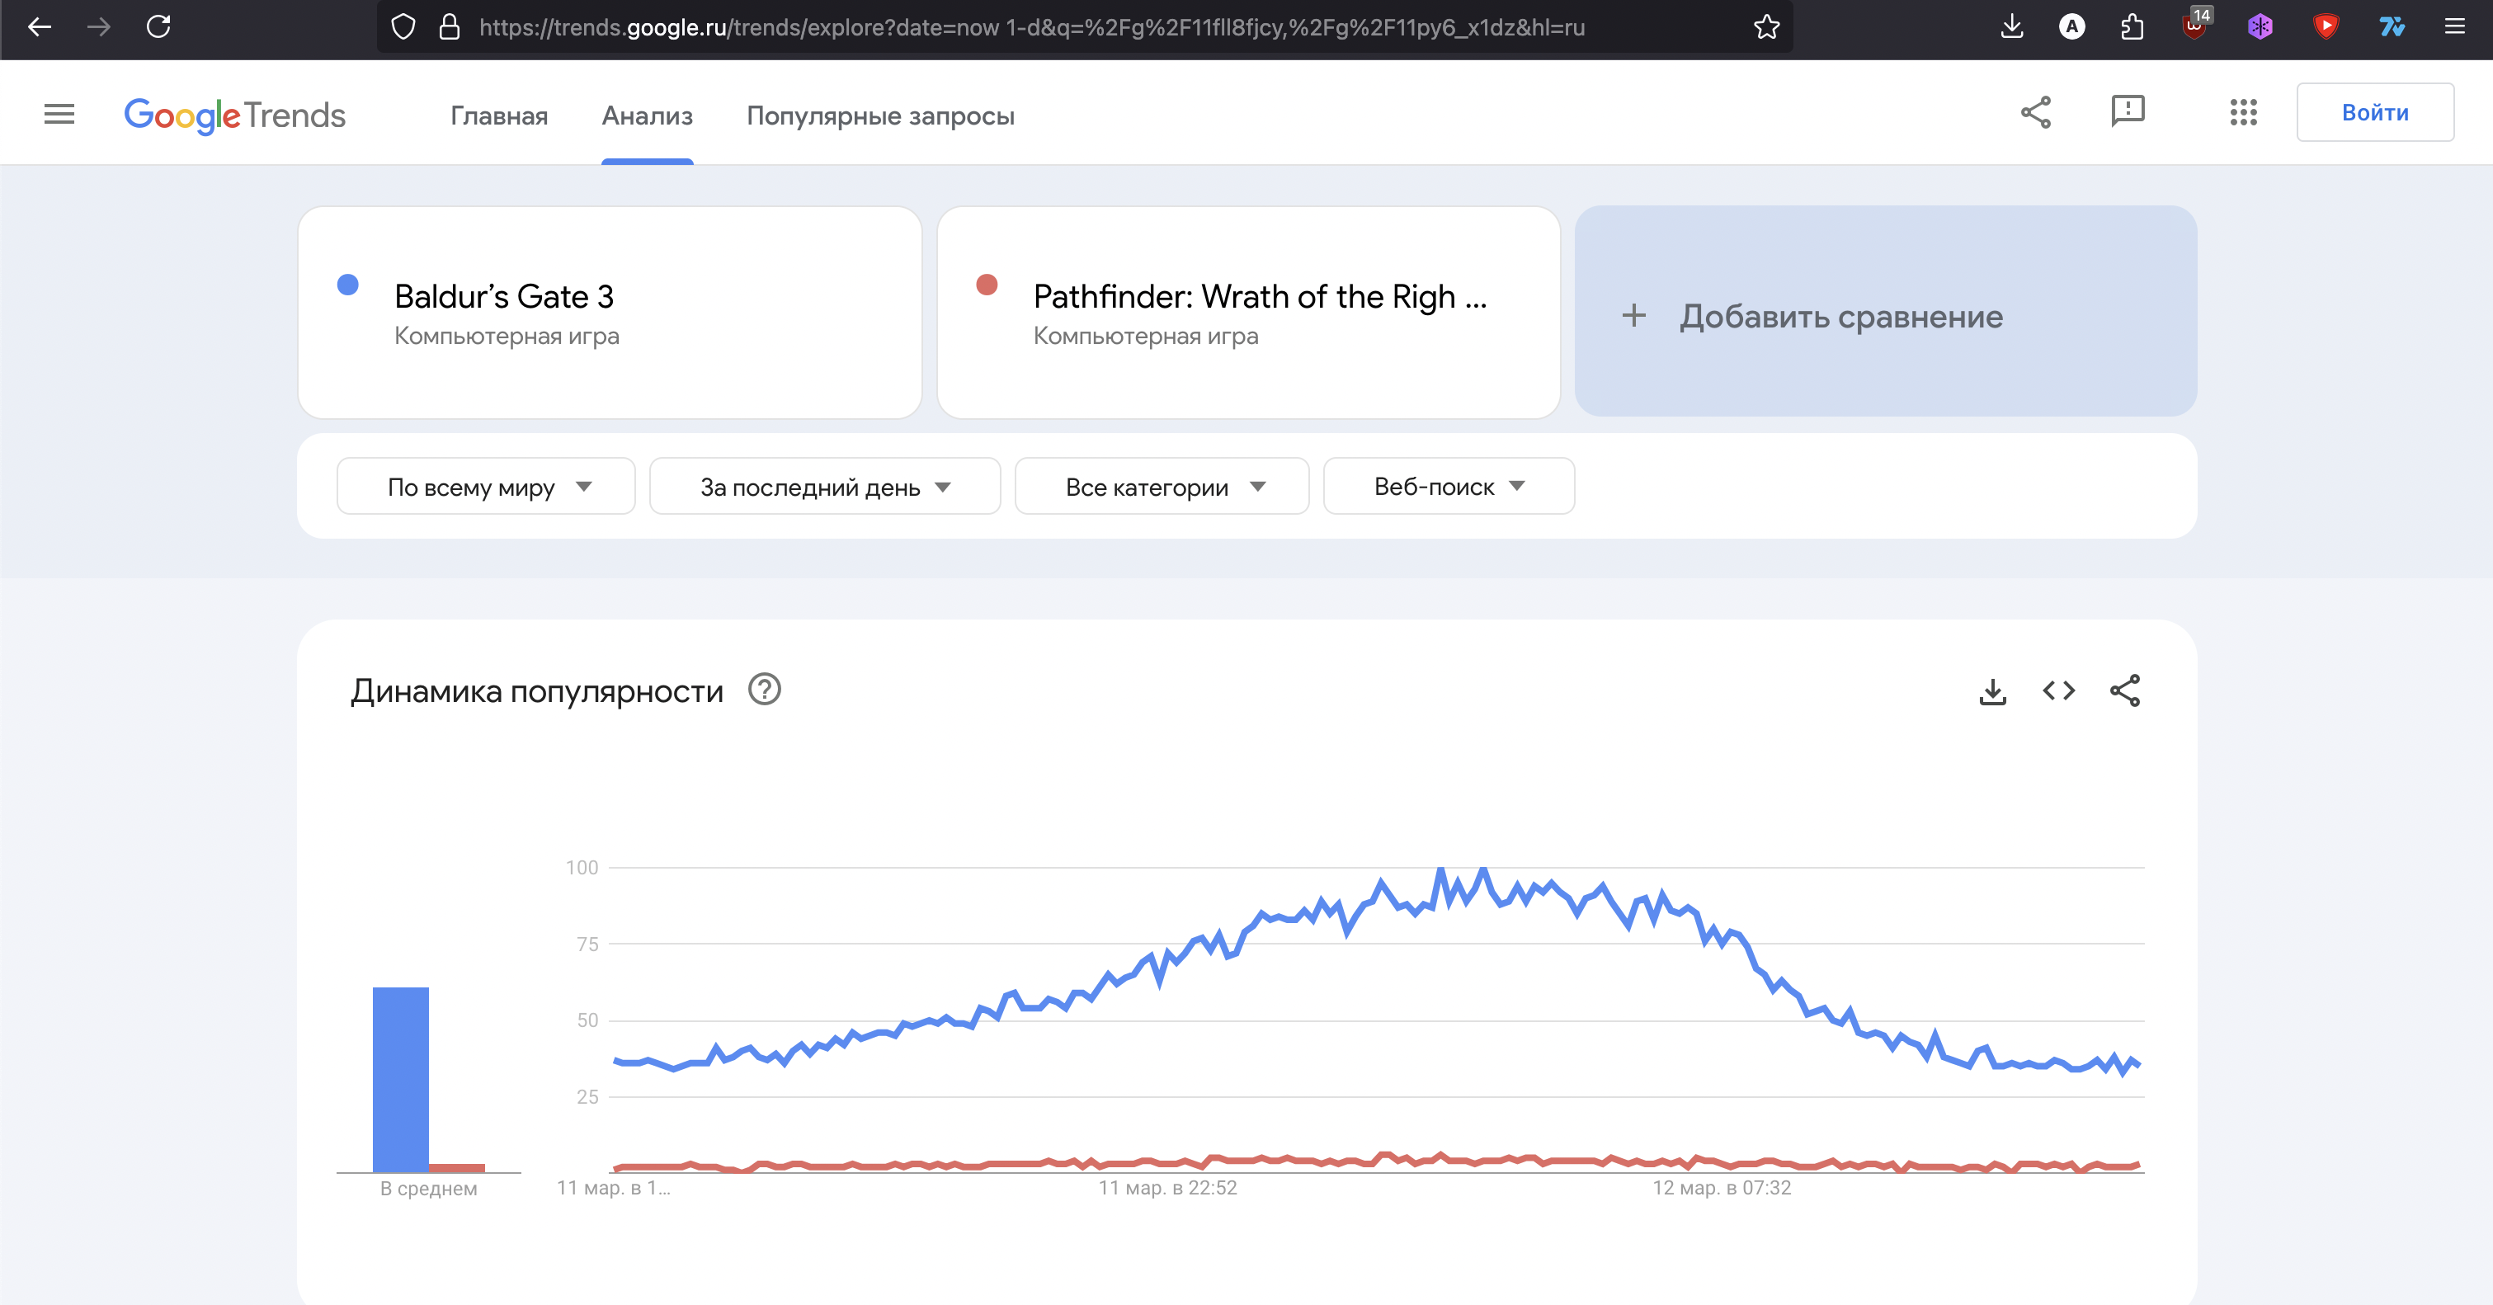
Task: Open Google Trends side navigation menu
Action: coord(59,114)
